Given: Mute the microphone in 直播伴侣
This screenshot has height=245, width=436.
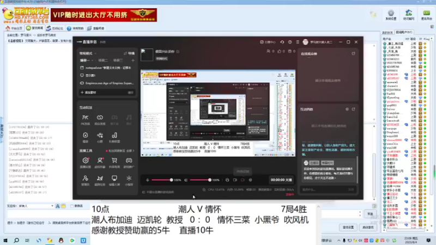Looking at the screenshot, I should tap(148, 180).
